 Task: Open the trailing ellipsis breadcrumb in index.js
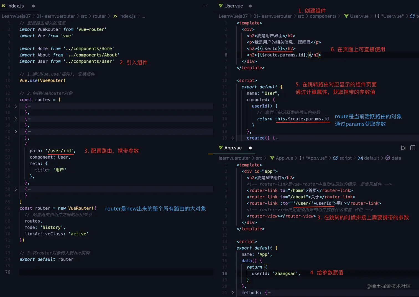click(143, 16)
